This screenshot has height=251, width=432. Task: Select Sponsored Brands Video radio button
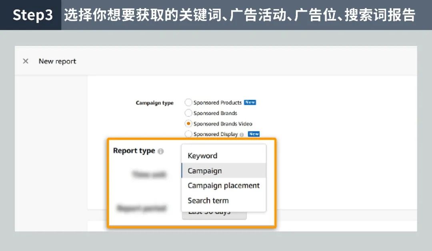[x=188, y=124]
